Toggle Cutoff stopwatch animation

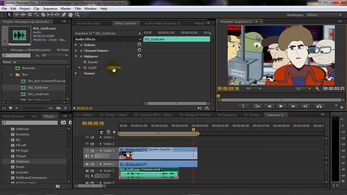pyautogui.click(x=85, y=68)
